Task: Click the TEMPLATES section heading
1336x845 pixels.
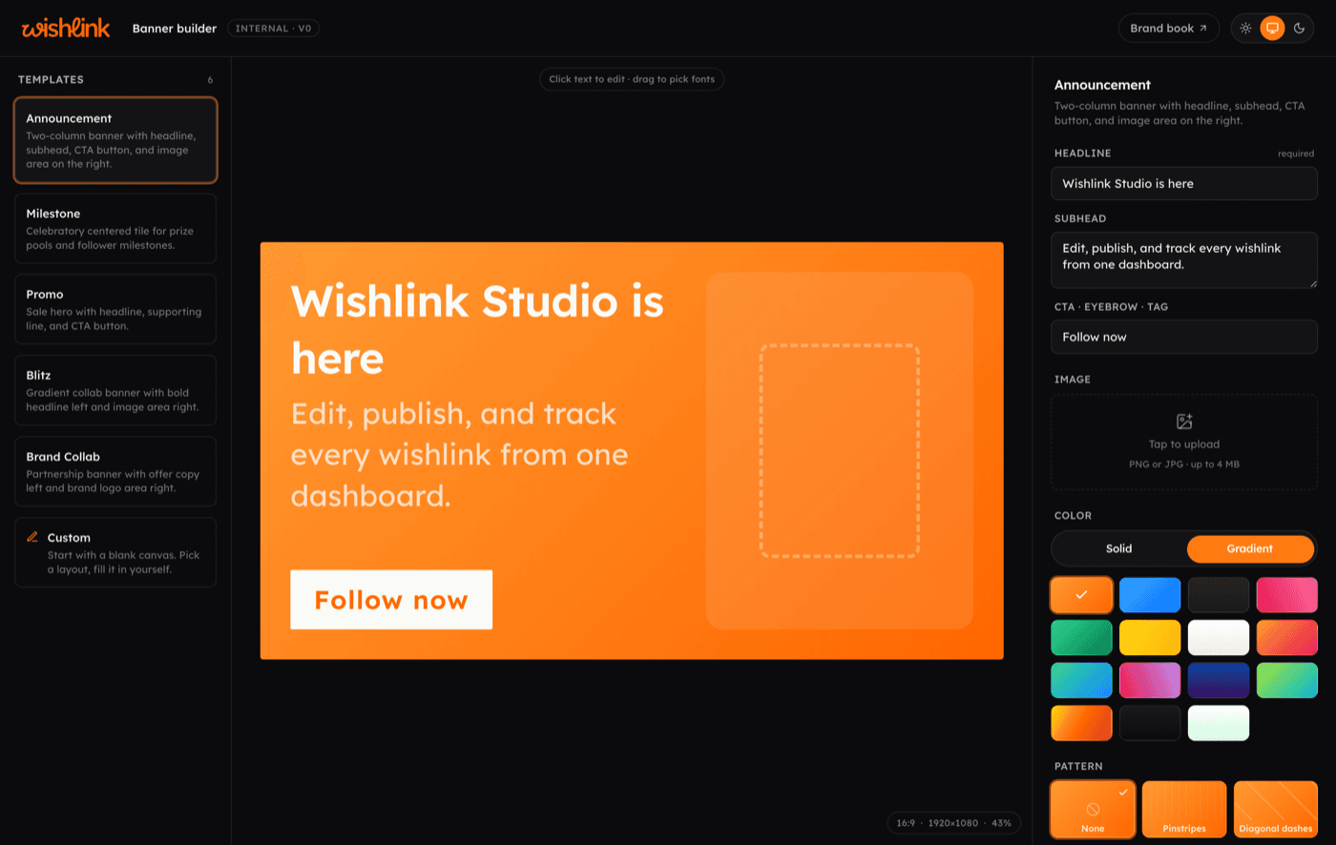Action: point(51,80)
